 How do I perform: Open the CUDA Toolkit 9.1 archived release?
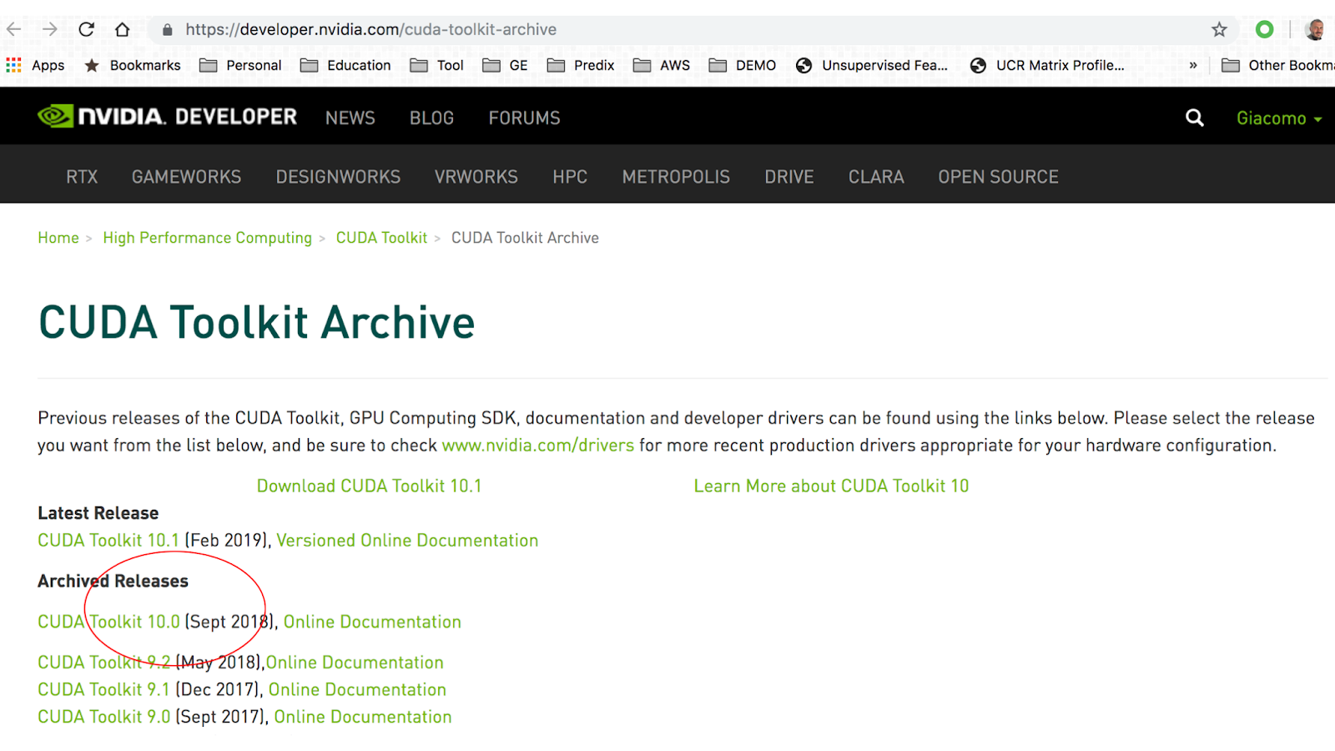(103, 690)
